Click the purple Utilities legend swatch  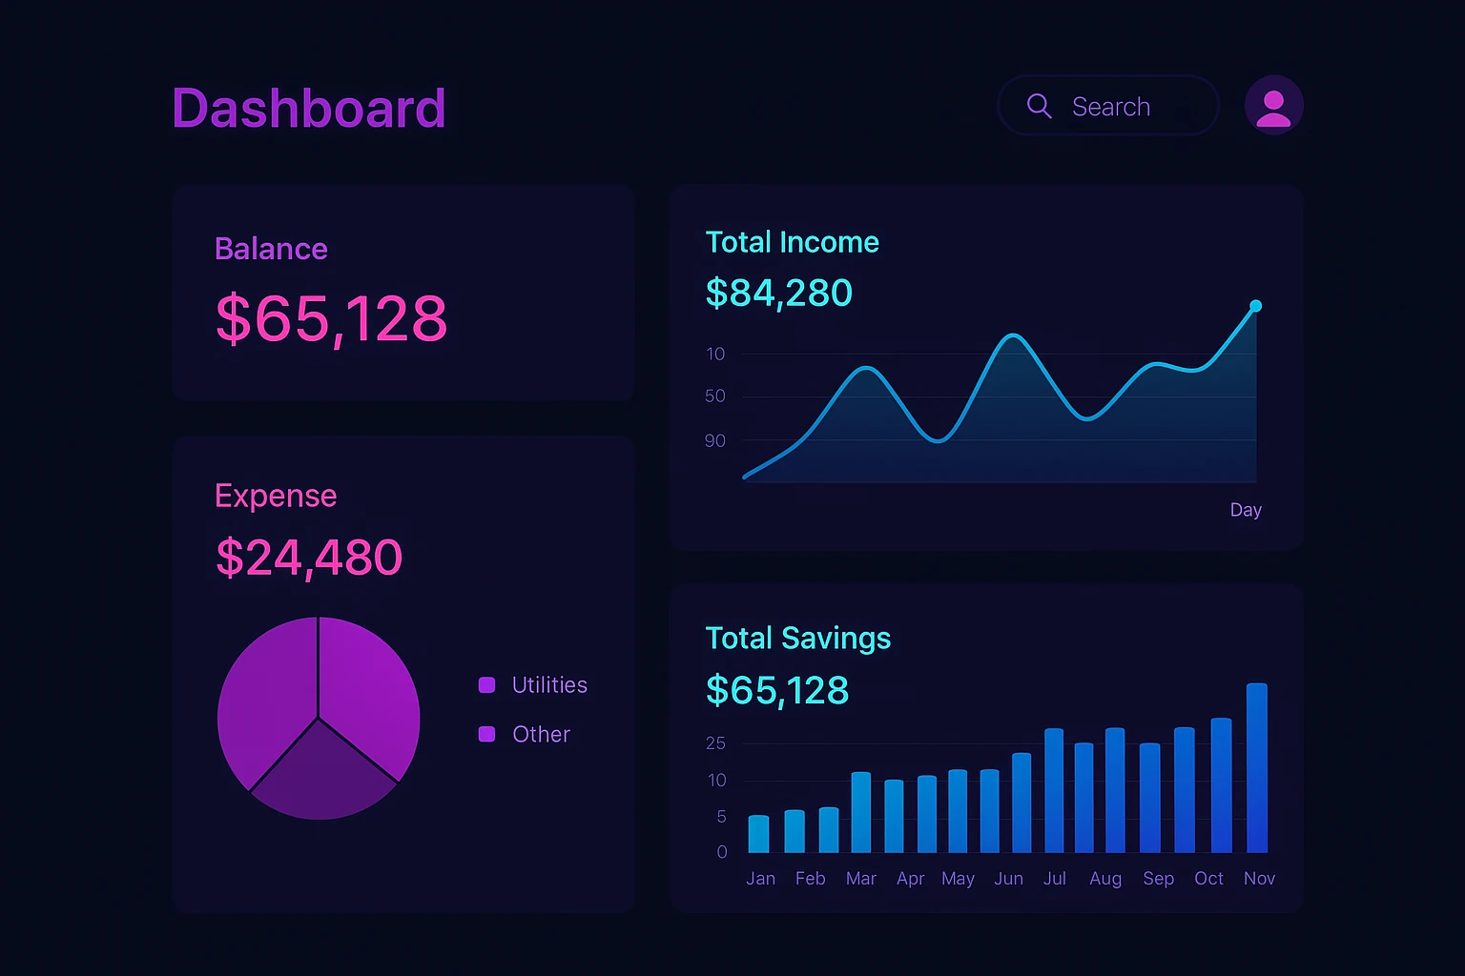(x=486, y=685)
